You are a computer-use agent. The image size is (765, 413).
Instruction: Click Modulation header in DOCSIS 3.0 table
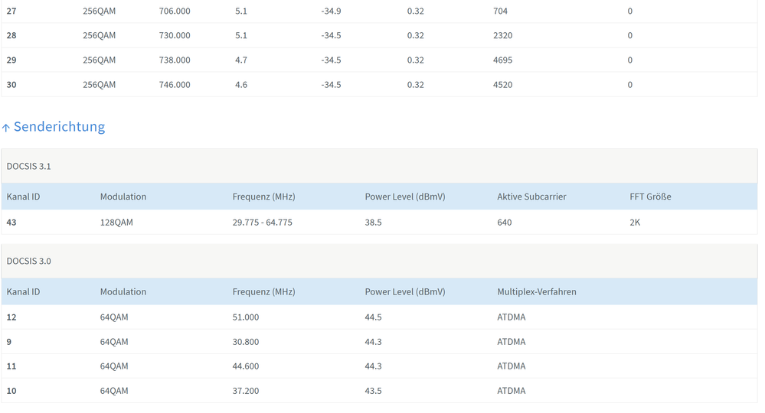(123, 291)
